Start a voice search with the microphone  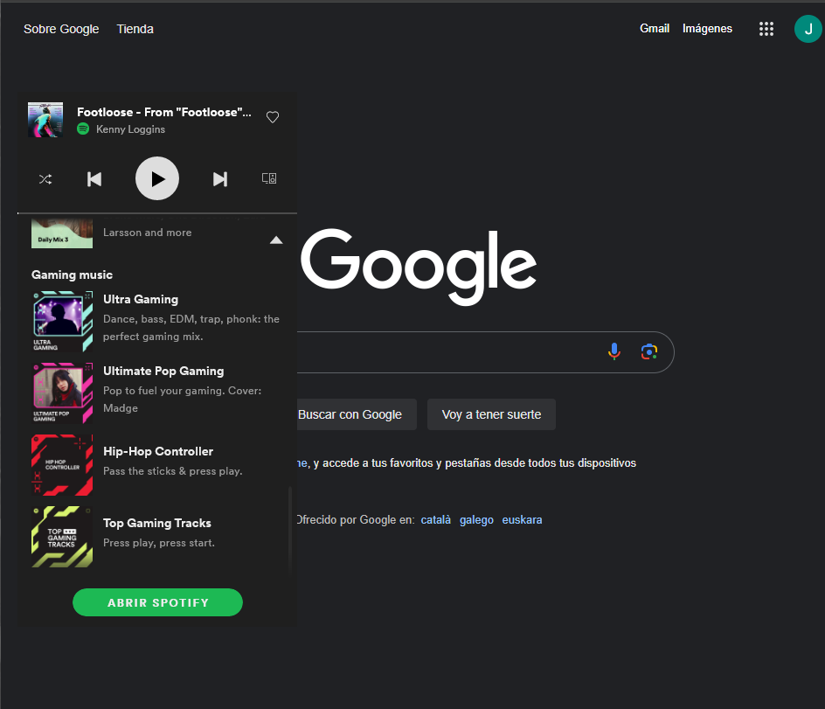(614, 351)
